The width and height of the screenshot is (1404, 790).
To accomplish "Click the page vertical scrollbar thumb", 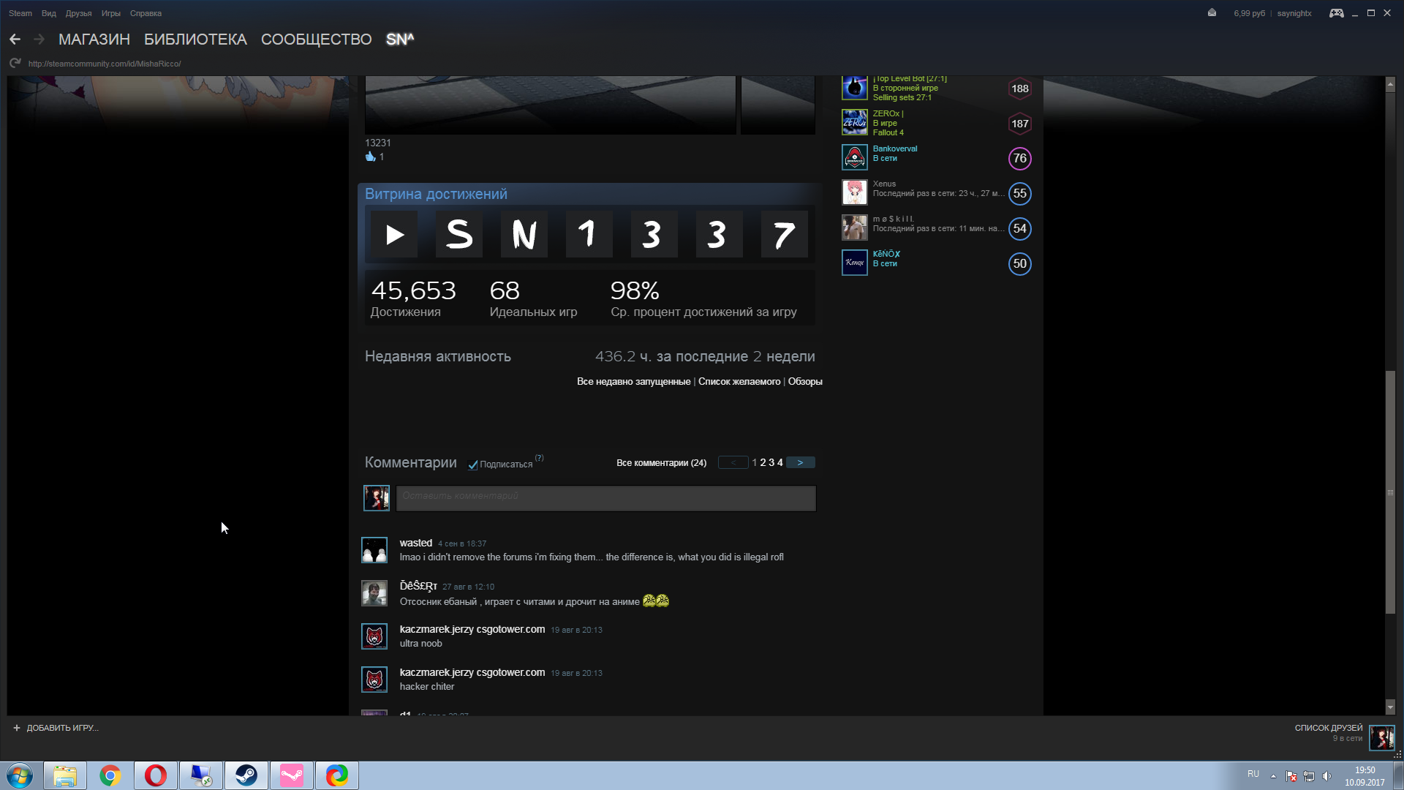I will [1391, 493].
